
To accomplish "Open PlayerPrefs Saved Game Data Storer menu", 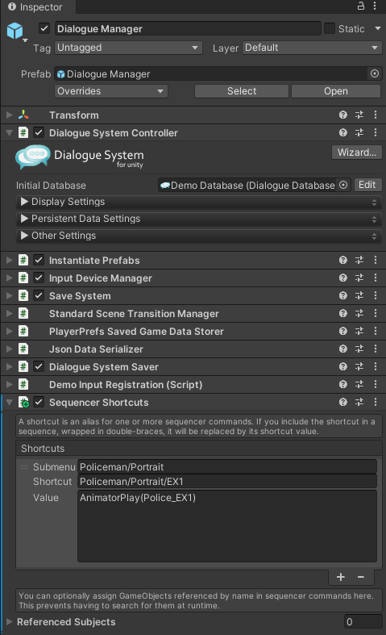I will 376,332.
